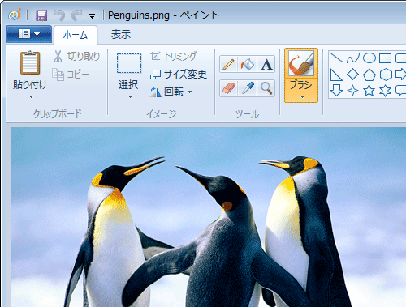Screen dimensions: 406x307
Task: Select the Color picker eyedropper tool
Action: point(247,88)
